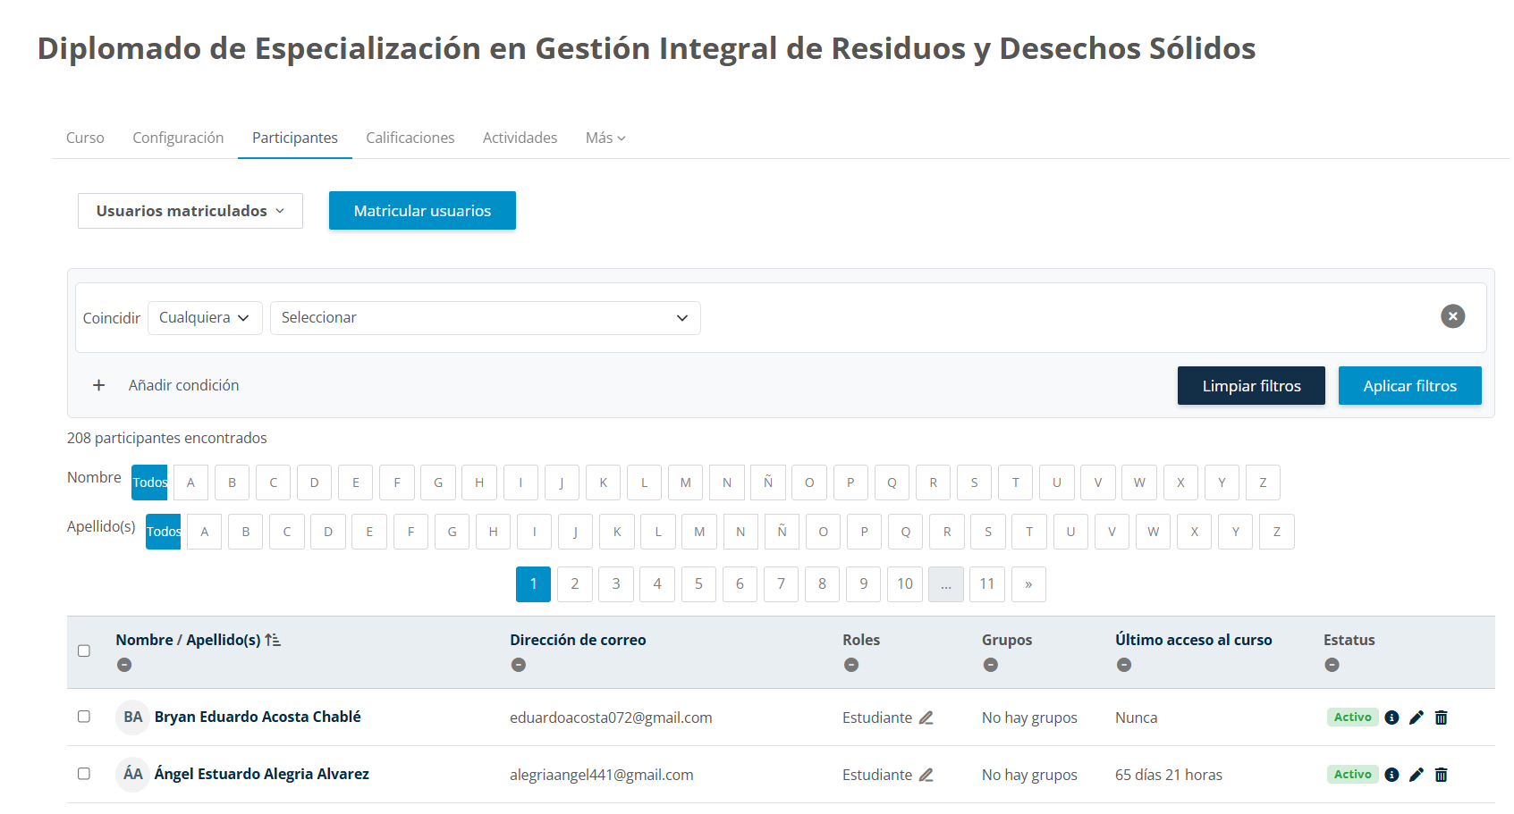
Task: Edit Bryan Eduardo Acosta Chablé's role with the pencil
Action: (926, 717)
